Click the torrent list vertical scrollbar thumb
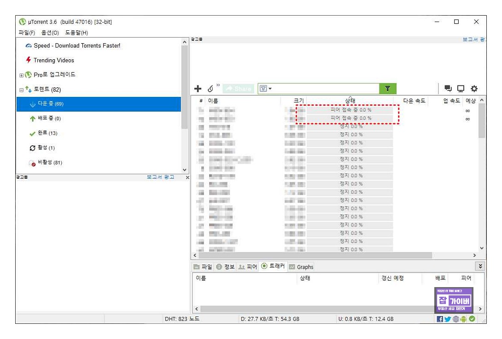502x339 pixels. [x=482, y=121]
